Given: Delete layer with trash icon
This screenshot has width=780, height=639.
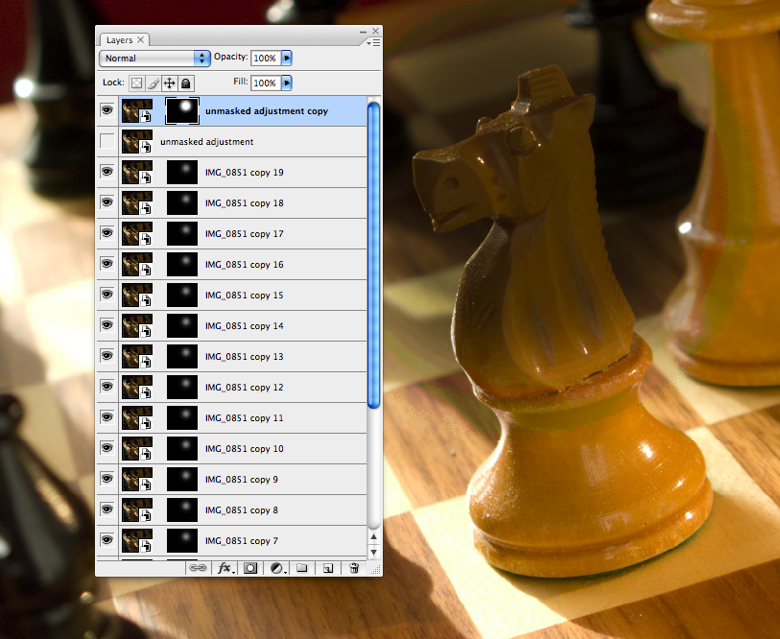Looking at the screenshot, I should click(354, 568).
